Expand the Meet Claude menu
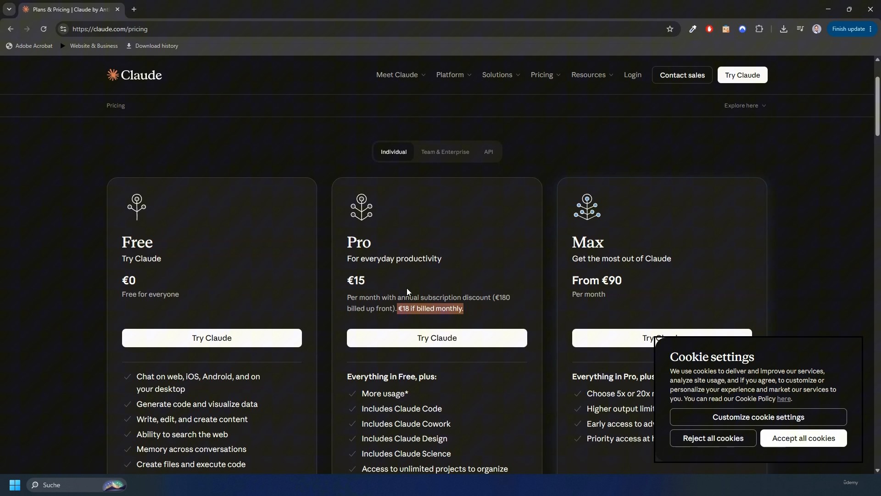Image resolution: width=881 pixels, height=496 pixels. click(x=401, y=75)
